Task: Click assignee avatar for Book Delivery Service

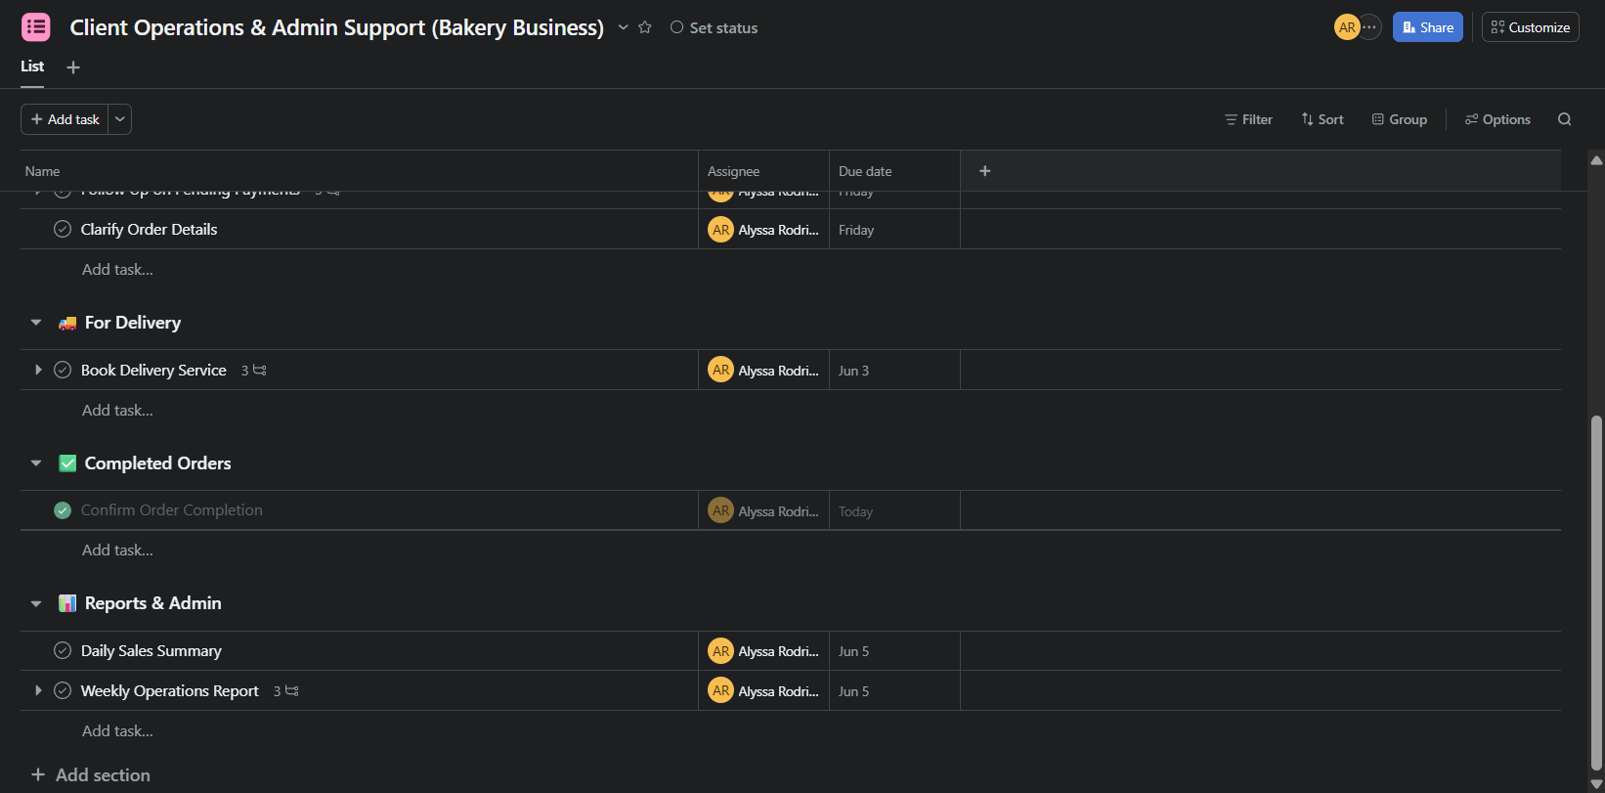Action: coord(721,370)
